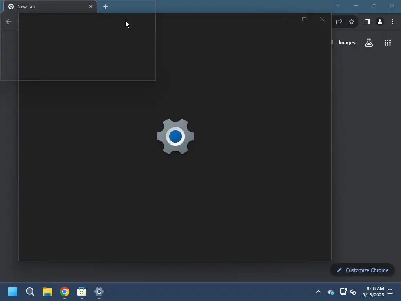The image size is (401, 301).
Task: Open Google apps grid
Action: (388, 43)
